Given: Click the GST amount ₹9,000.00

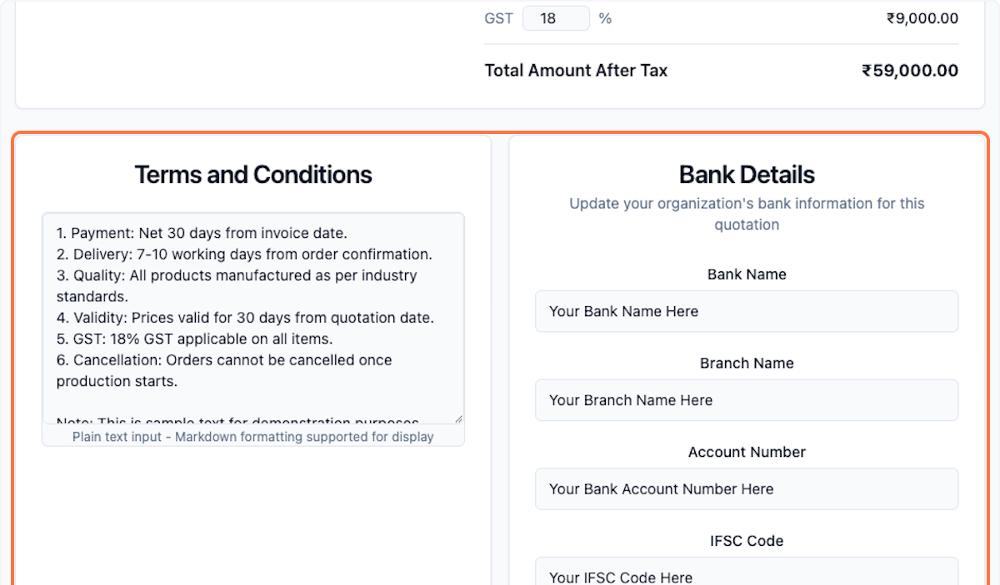Looking at the screenshot, I should (x=922, y=17).
